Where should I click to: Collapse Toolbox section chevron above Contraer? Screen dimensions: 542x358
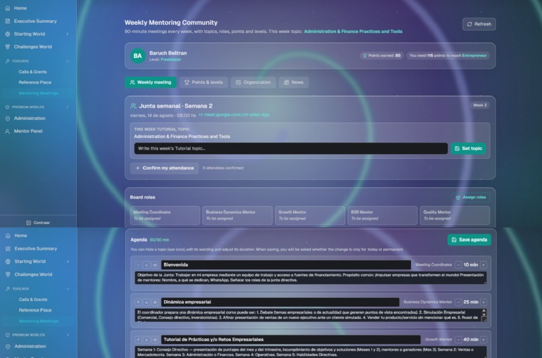(67, 61)
